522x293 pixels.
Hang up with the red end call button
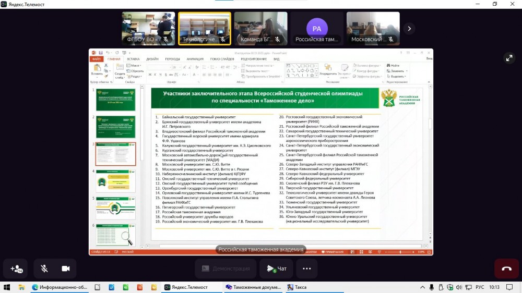click(x=506, y=268)
